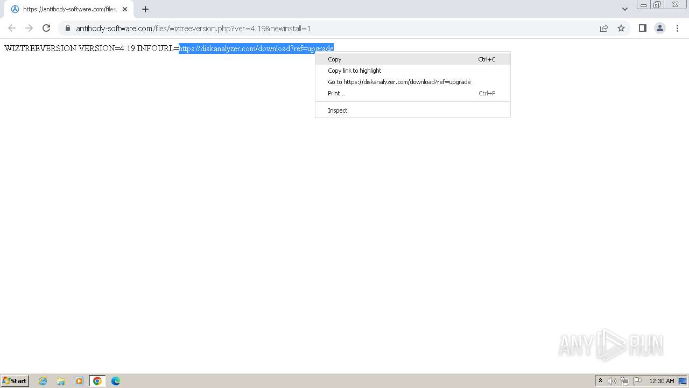Choose Go to https://diskanalyzer.com/download?ref=upgrade
The height and width of the screenshot is (388, 689).
tap(413, 82)
